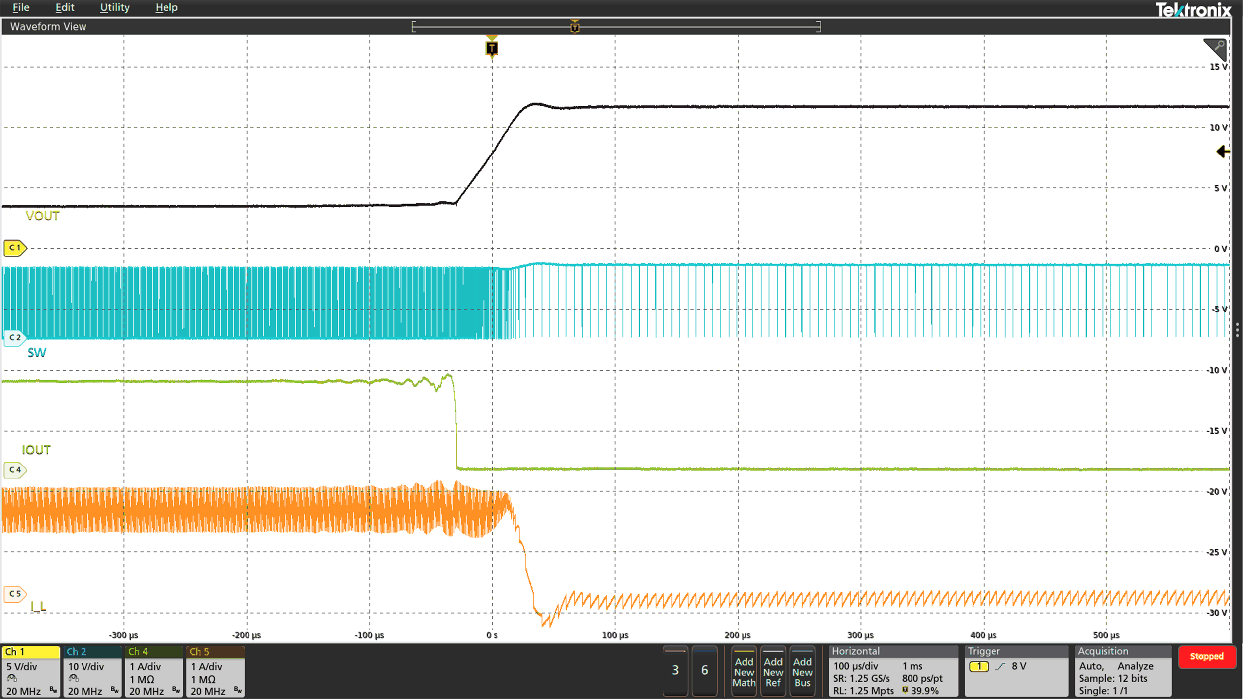The image size is (1243, 699).
Task: Click the trigger position T marker
Action: click(x=492, y=48)
